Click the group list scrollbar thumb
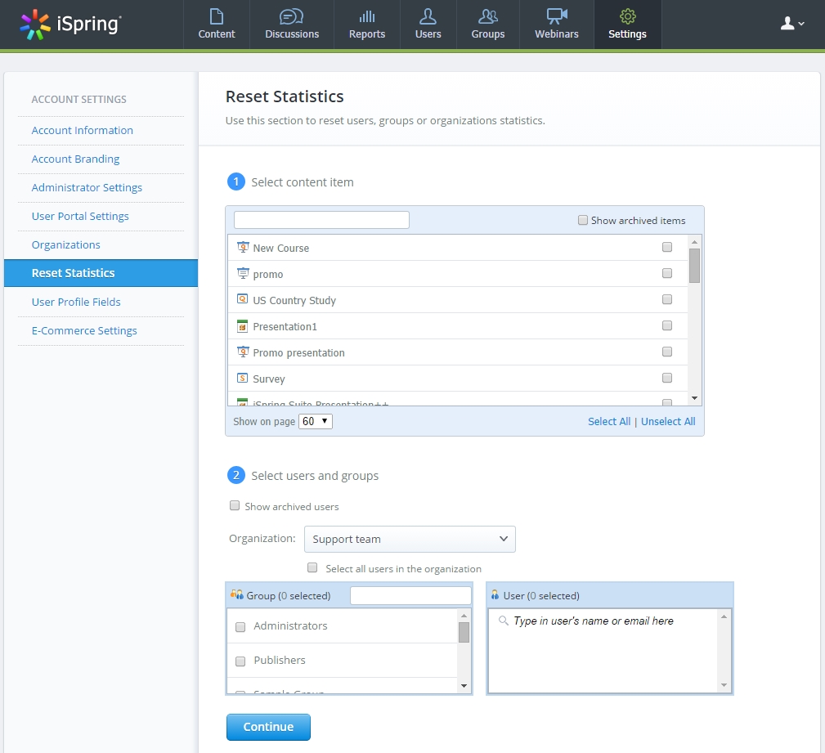825x753 pixels. click(464, 633)
